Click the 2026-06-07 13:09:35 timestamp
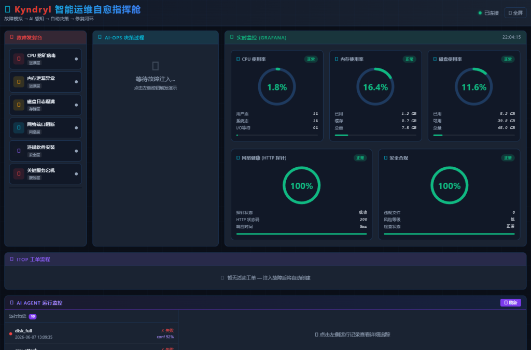 34,337
